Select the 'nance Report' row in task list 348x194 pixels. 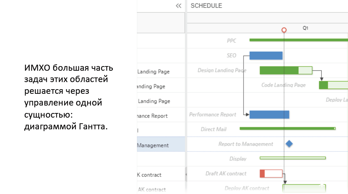point(161,114)
